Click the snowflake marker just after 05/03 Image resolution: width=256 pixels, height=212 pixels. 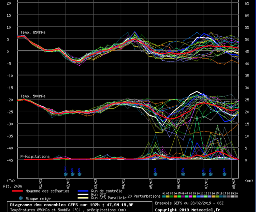pos(155,174)
